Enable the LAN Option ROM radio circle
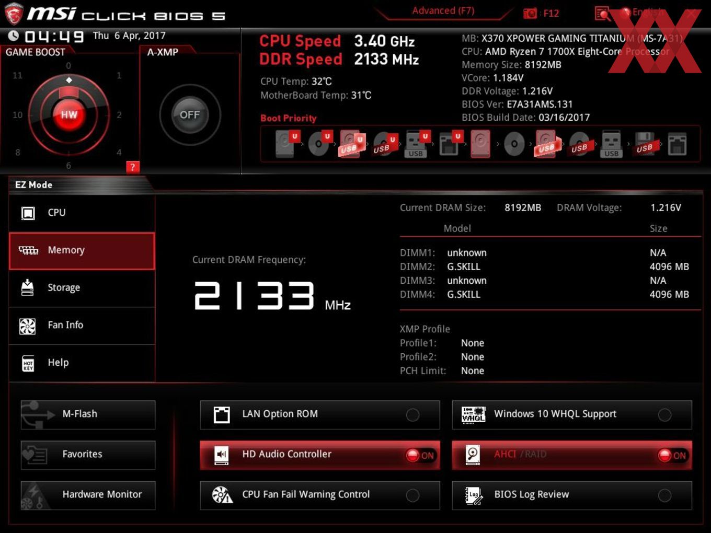This screenshot has width=711, height=533. 412,415
